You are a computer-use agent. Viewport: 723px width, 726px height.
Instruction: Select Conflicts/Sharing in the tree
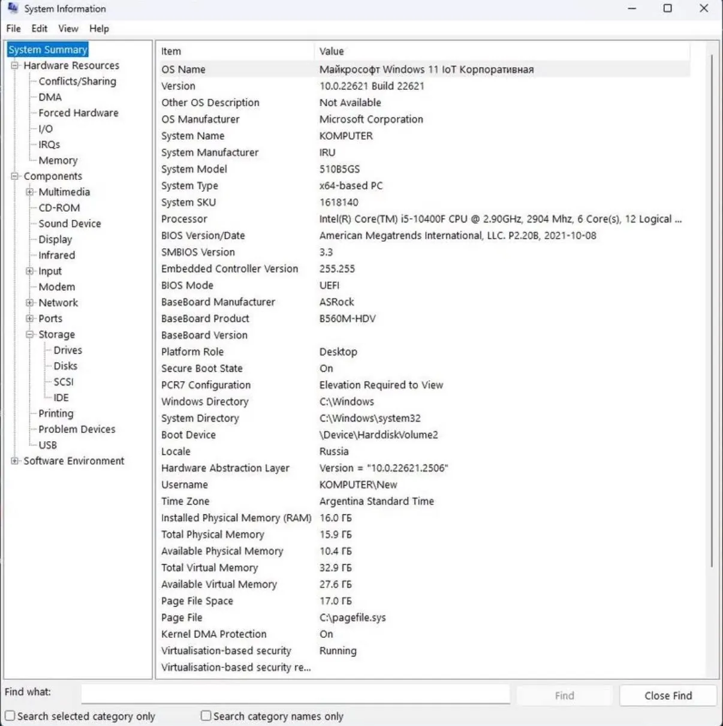(x=77, y=81)
